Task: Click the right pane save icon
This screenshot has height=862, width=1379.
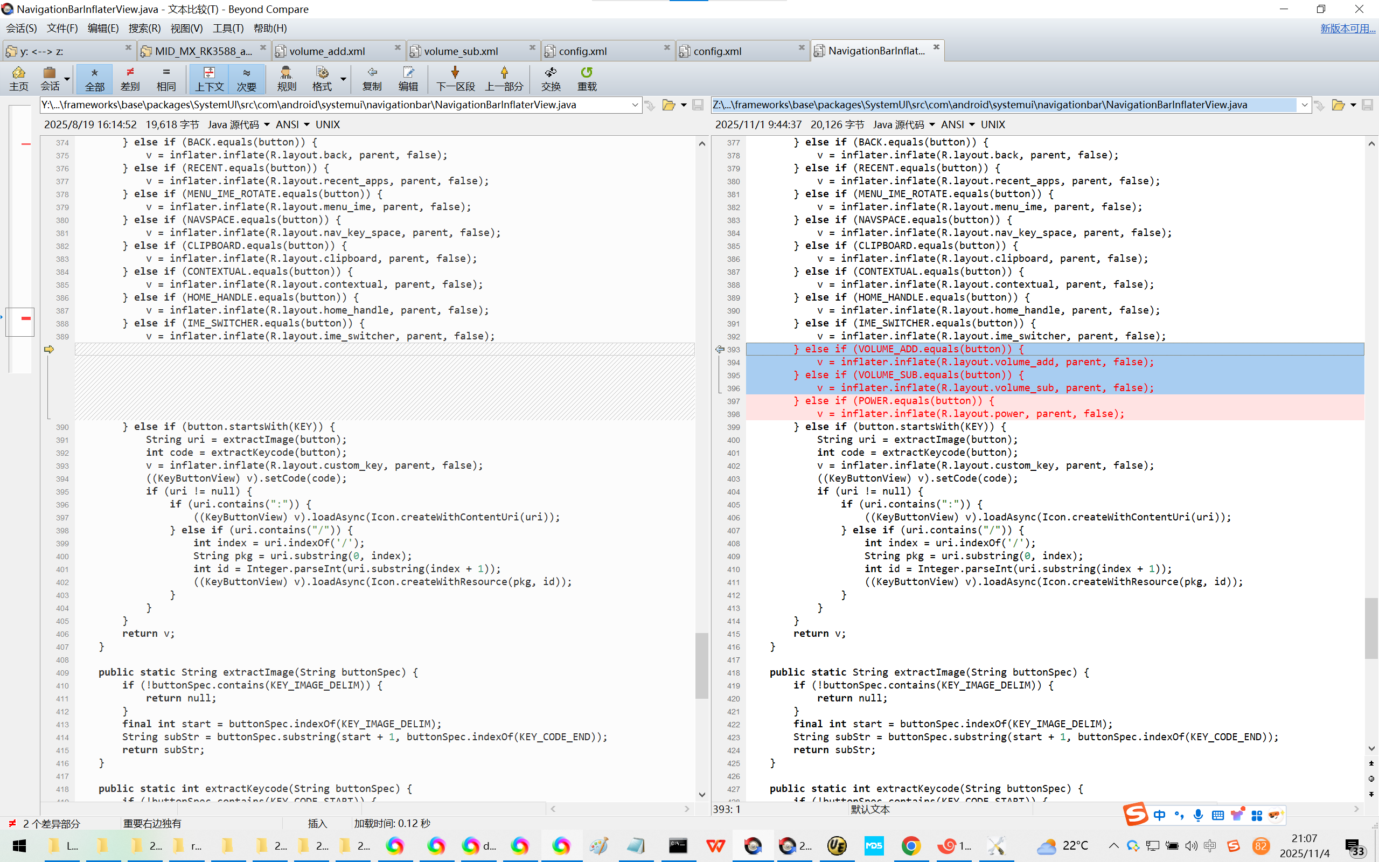Action: pos(1367,105)
